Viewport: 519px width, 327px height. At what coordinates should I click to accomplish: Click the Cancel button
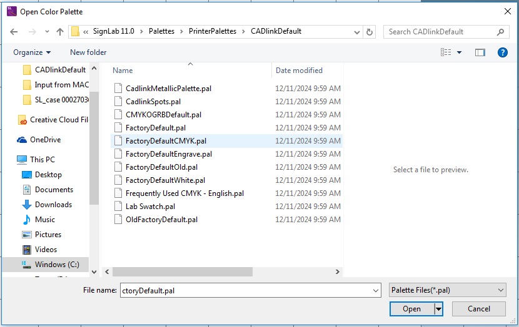click(x=478, y=309)
